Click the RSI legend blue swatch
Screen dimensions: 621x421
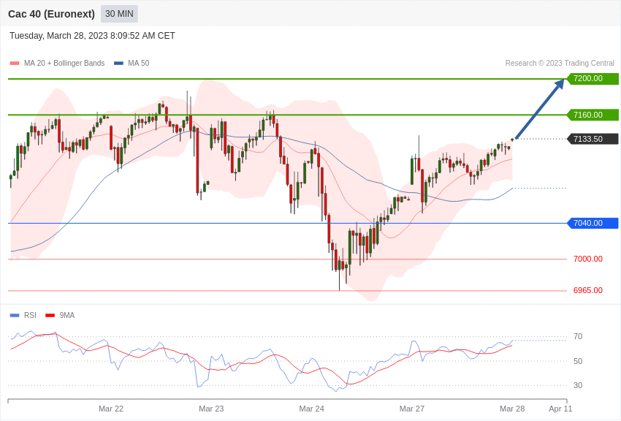15,315
